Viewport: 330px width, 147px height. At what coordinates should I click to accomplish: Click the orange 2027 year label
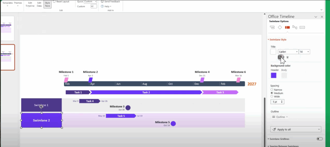click(x=252, y=84)
